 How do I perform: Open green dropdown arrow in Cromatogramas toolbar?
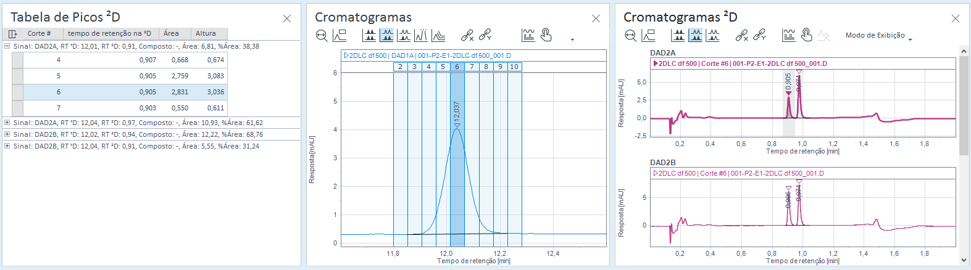click(x=572, y=39)
